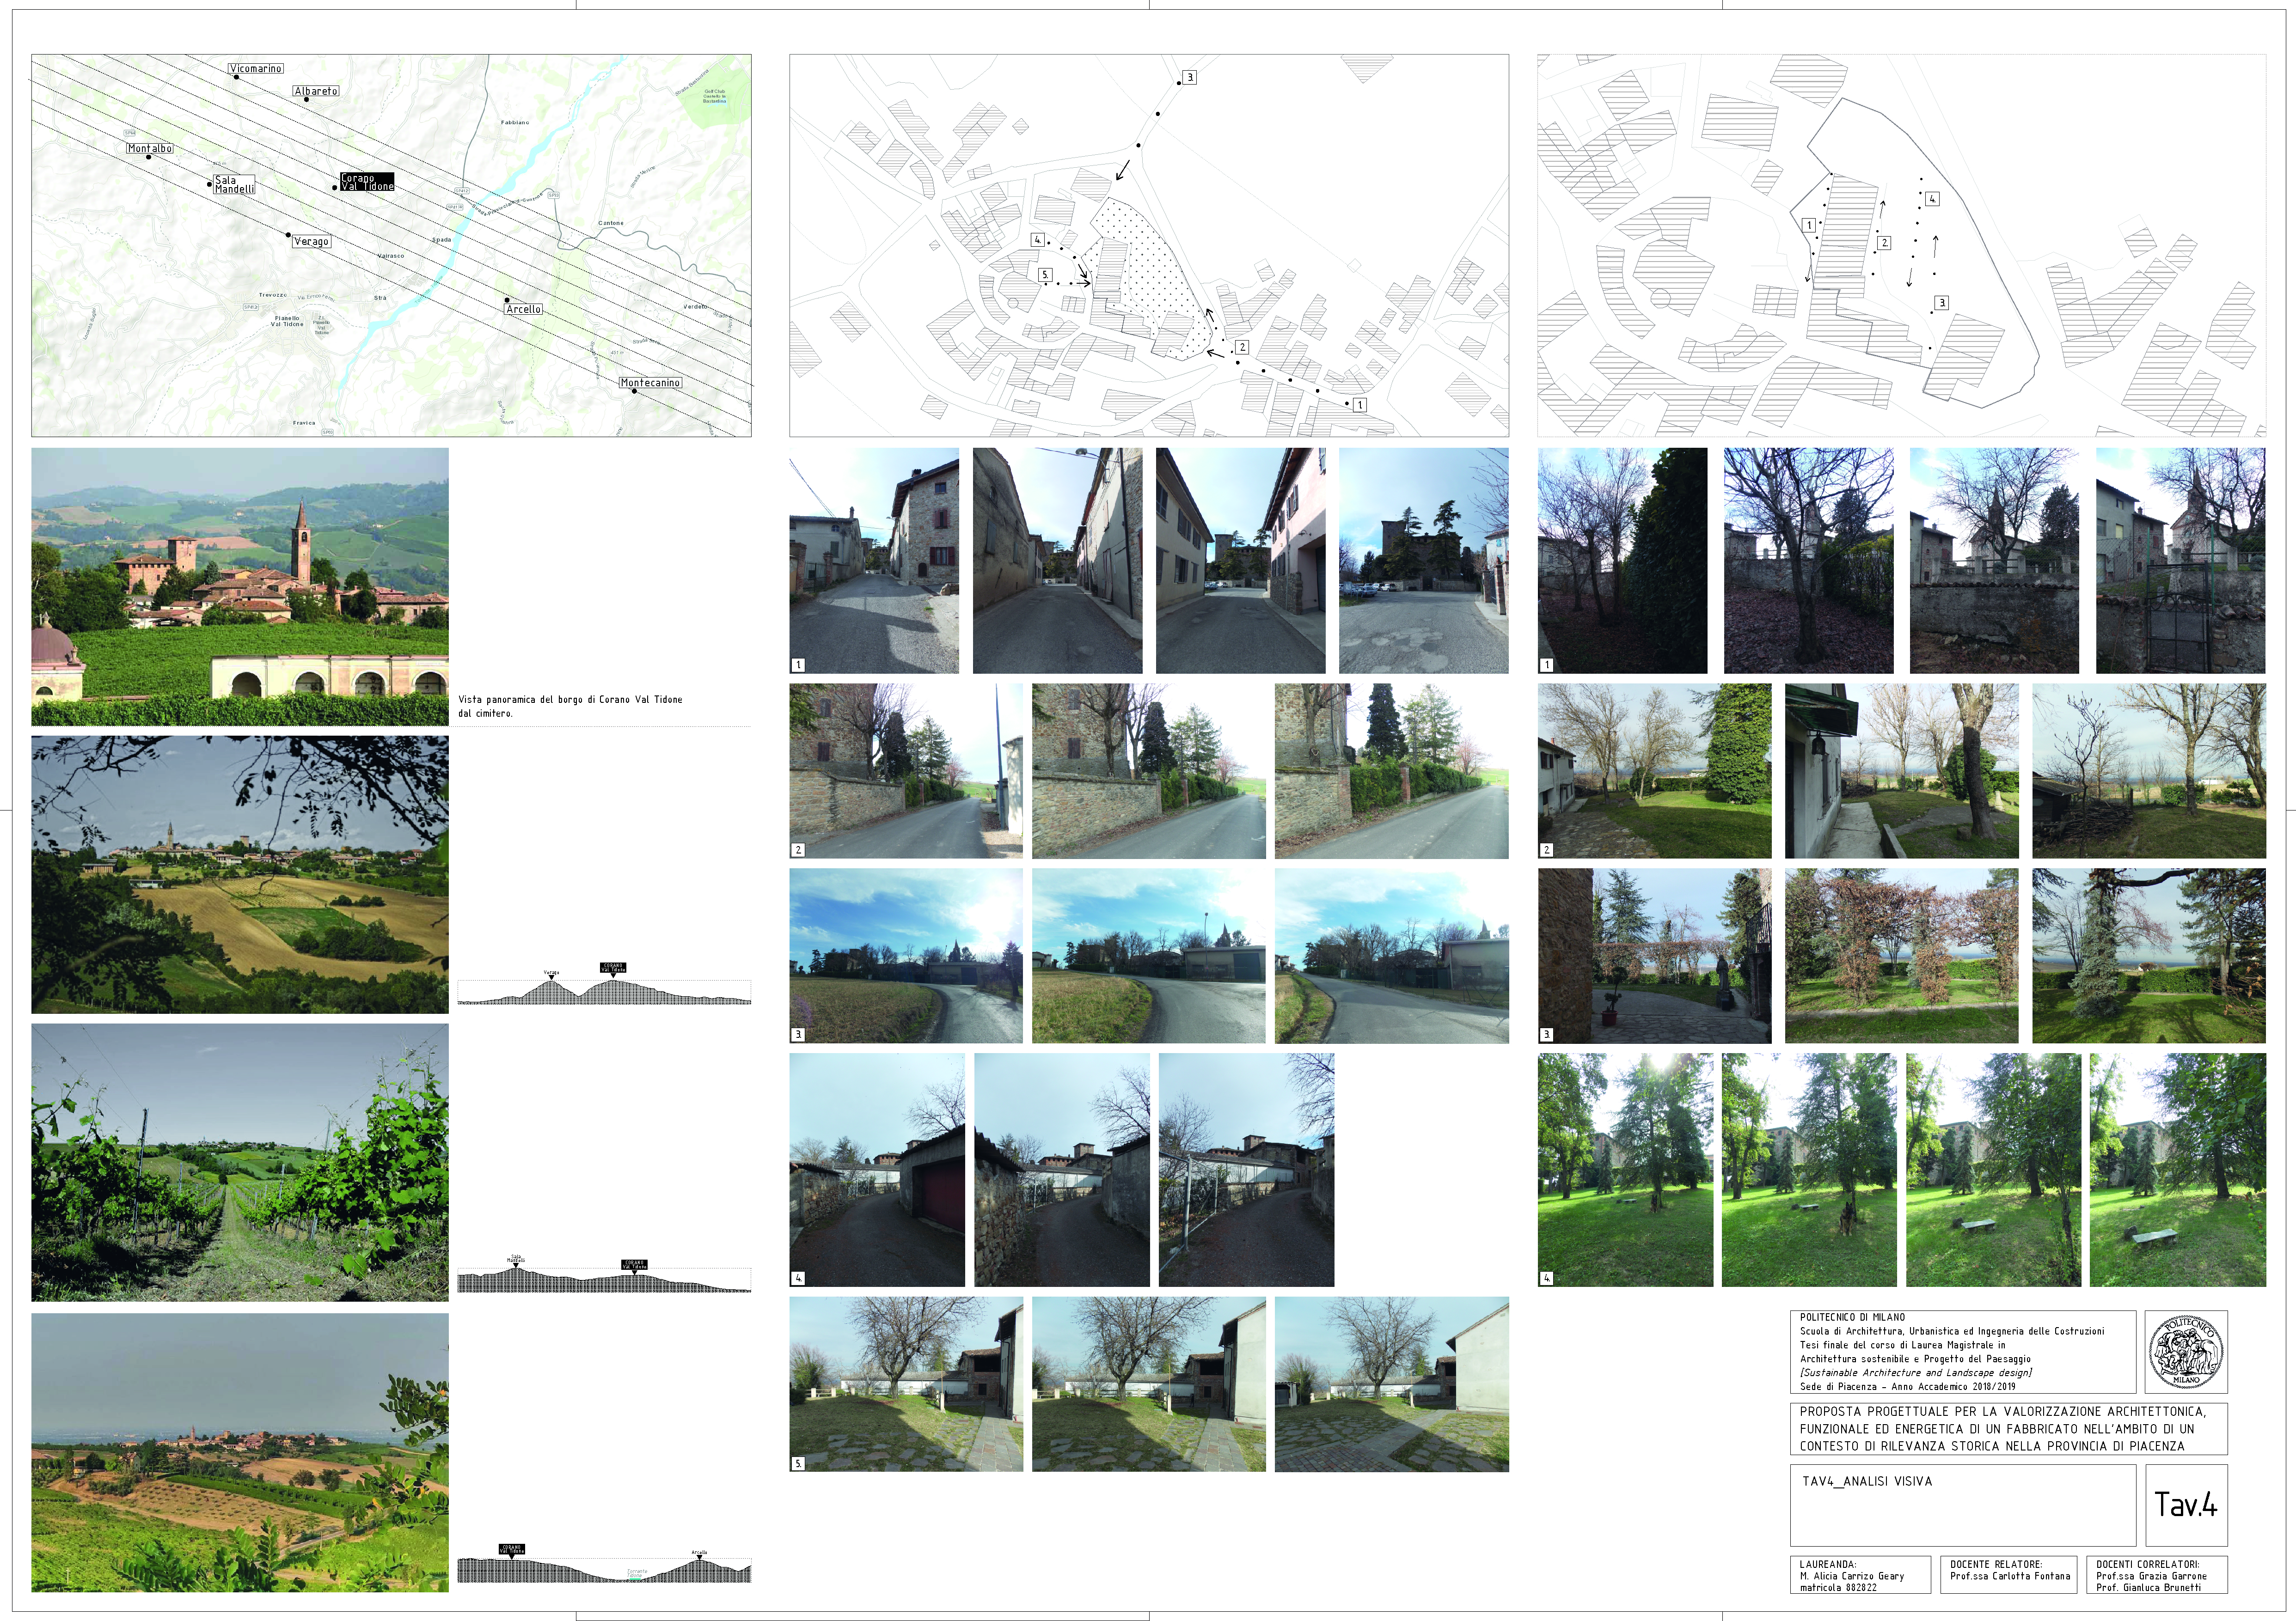This screenshot has height=1621, width=2296.
Task: Open the dark ivy-covered wall photo
Action: click(x=1622, y=561)
